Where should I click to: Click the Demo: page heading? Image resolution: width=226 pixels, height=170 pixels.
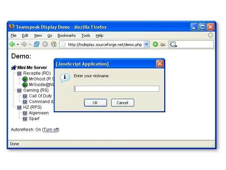point(21,56)
